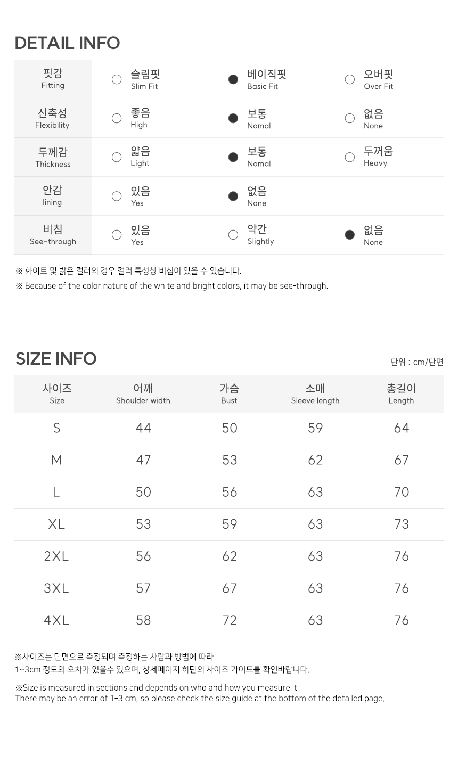
Task: Select Heavy thickness radio button
Action: (350, 157)
